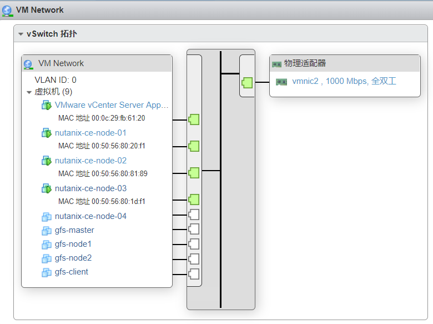
Task: Click the vSwitch 拓扑 section title
Action: (52, 34)
